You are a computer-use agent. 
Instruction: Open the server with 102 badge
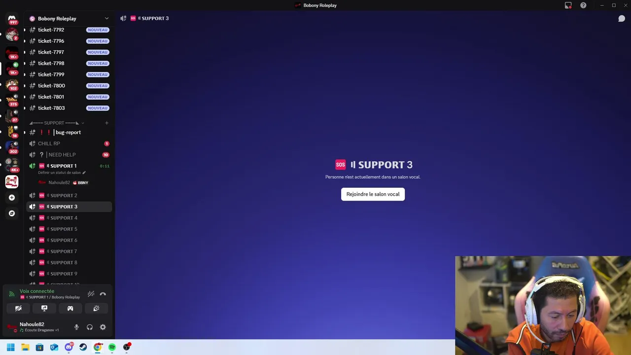pos(12,85)
